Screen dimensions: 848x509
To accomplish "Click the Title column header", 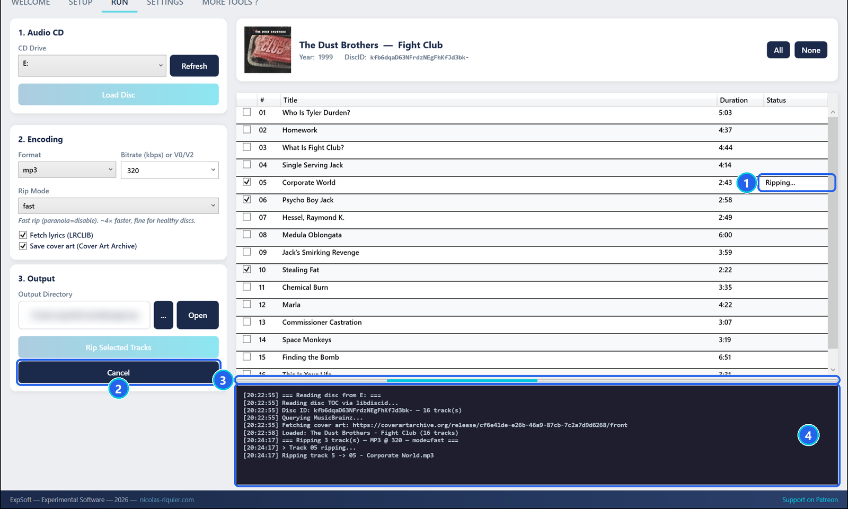I will (x=498, y=100).
